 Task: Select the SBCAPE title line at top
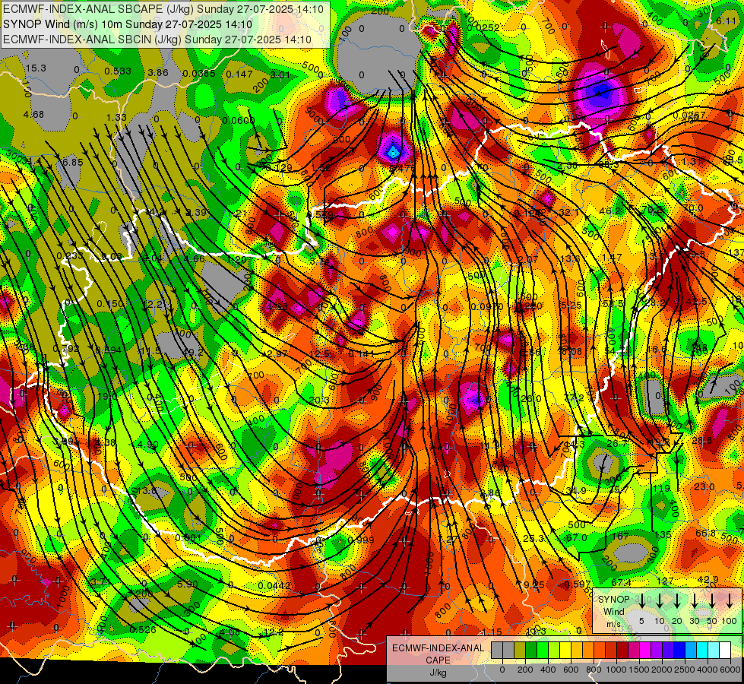[163, 9]
